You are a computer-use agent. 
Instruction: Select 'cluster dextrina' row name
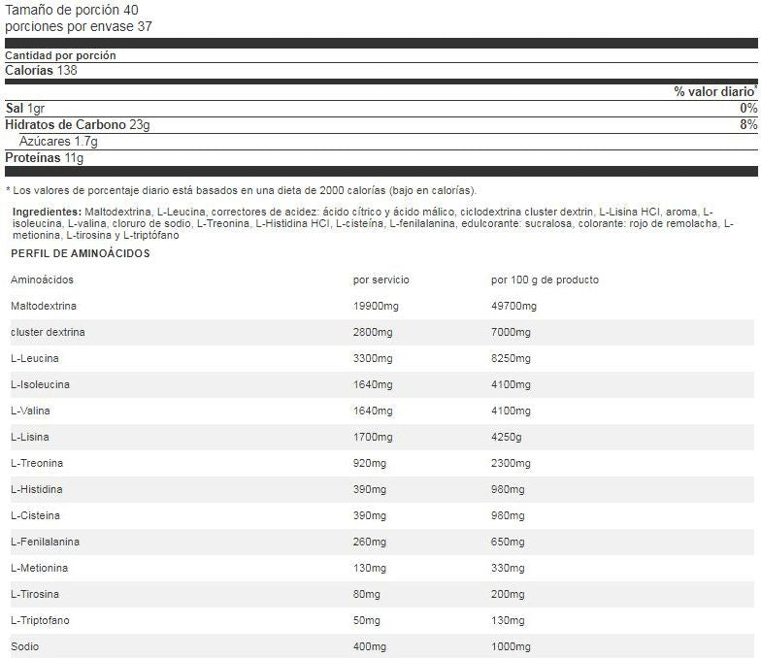click(48, 332)
